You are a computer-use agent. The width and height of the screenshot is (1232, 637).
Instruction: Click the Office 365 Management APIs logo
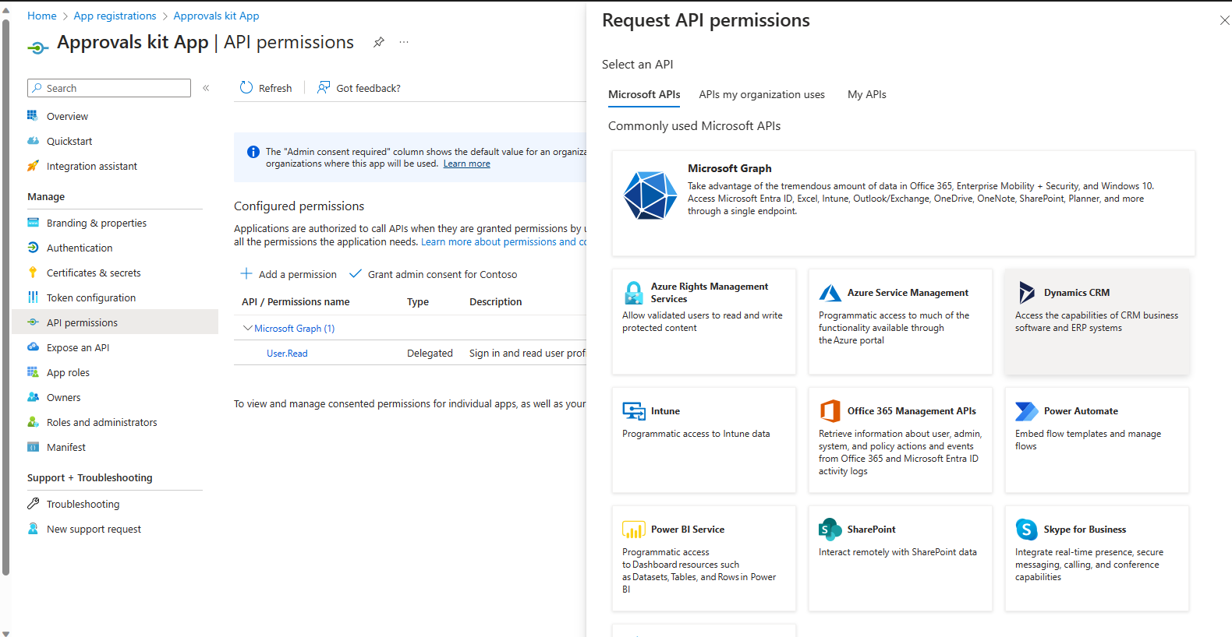pos(830,411)
